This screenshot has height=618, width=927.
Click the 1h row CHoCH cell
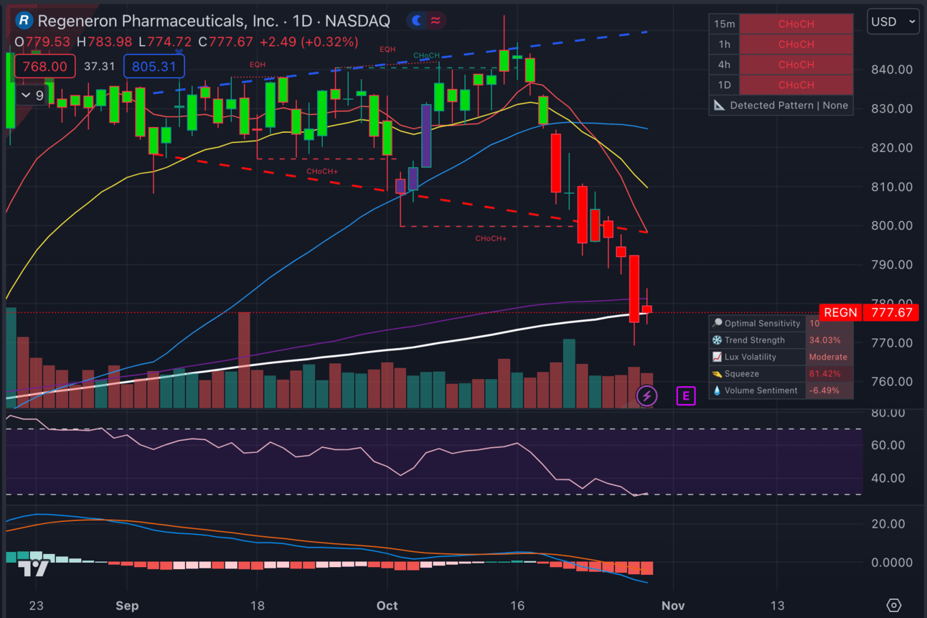click(x=796, y=44)
